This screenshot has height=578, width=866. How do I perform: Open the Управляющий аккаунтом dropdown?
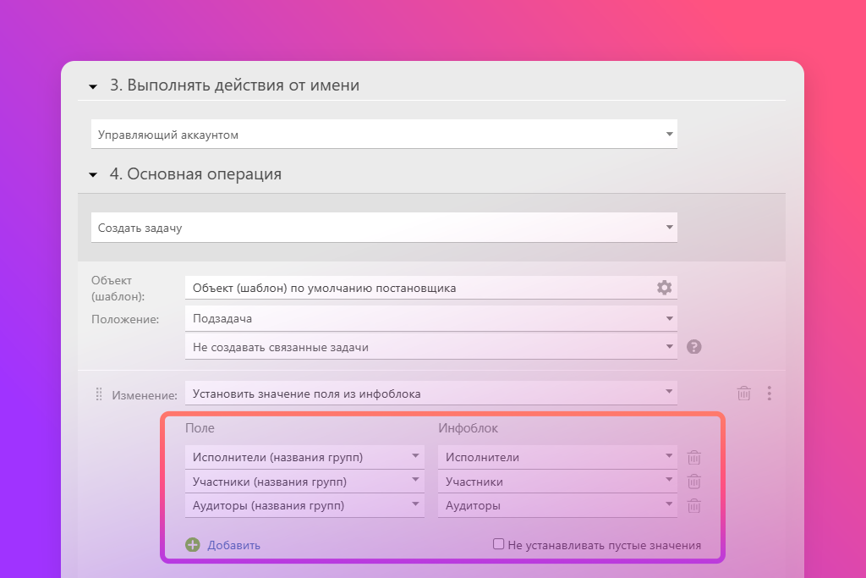point(384,135)
